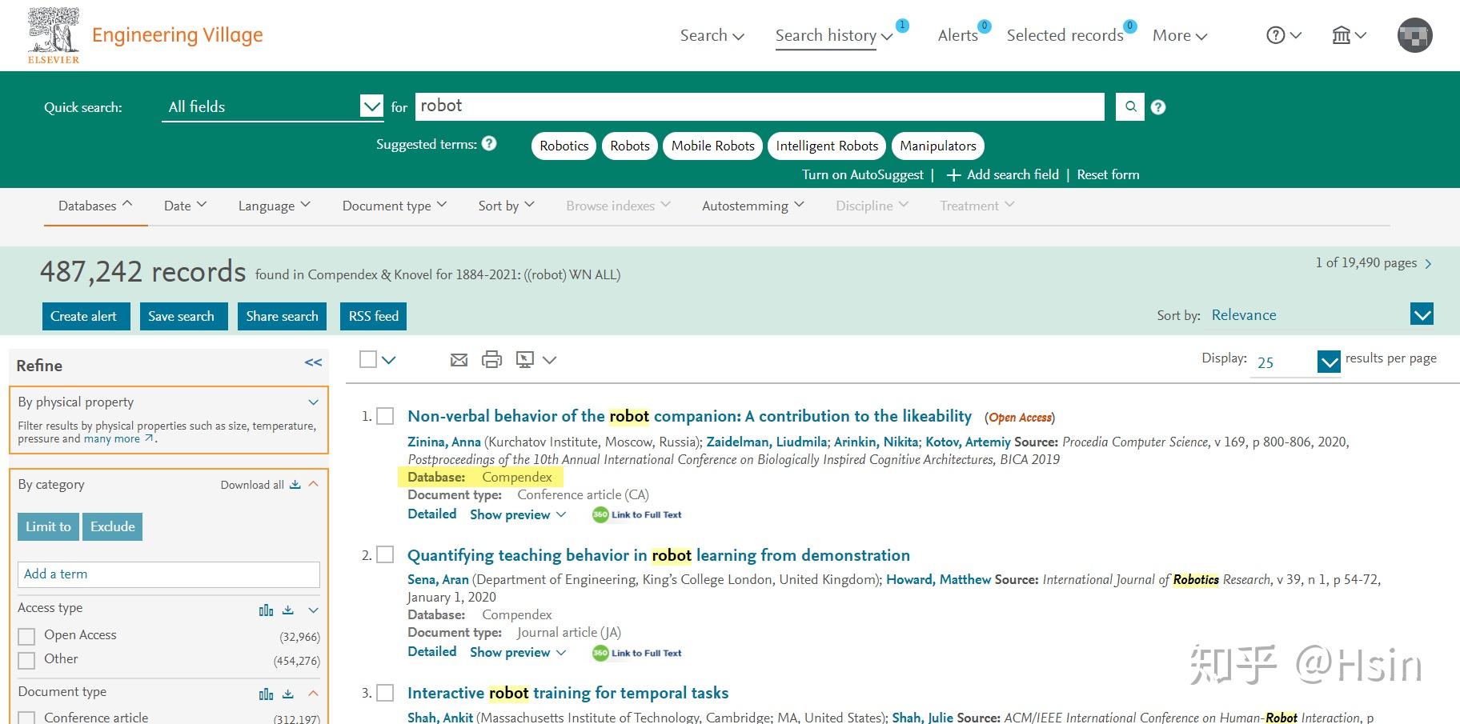Open search help icon beside search button
Screen dimensions: 1460x724
point(1158,107)
